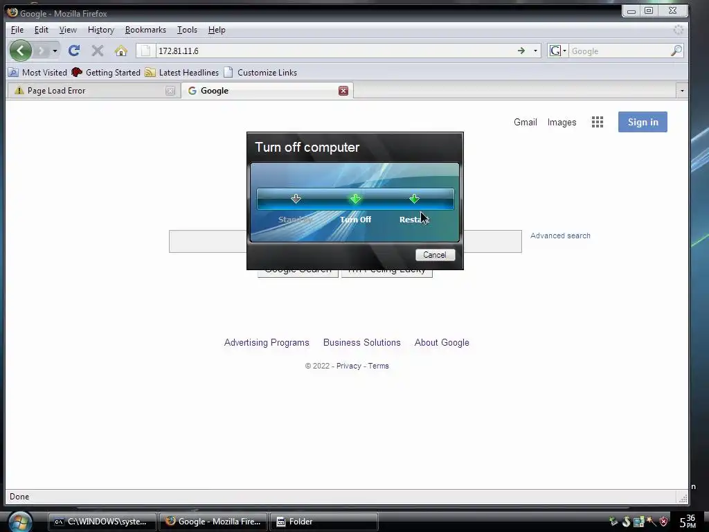Viewport: 709px width, 532px height.
Task: Click the Stop loading X icon
Action: pos(97,51)
